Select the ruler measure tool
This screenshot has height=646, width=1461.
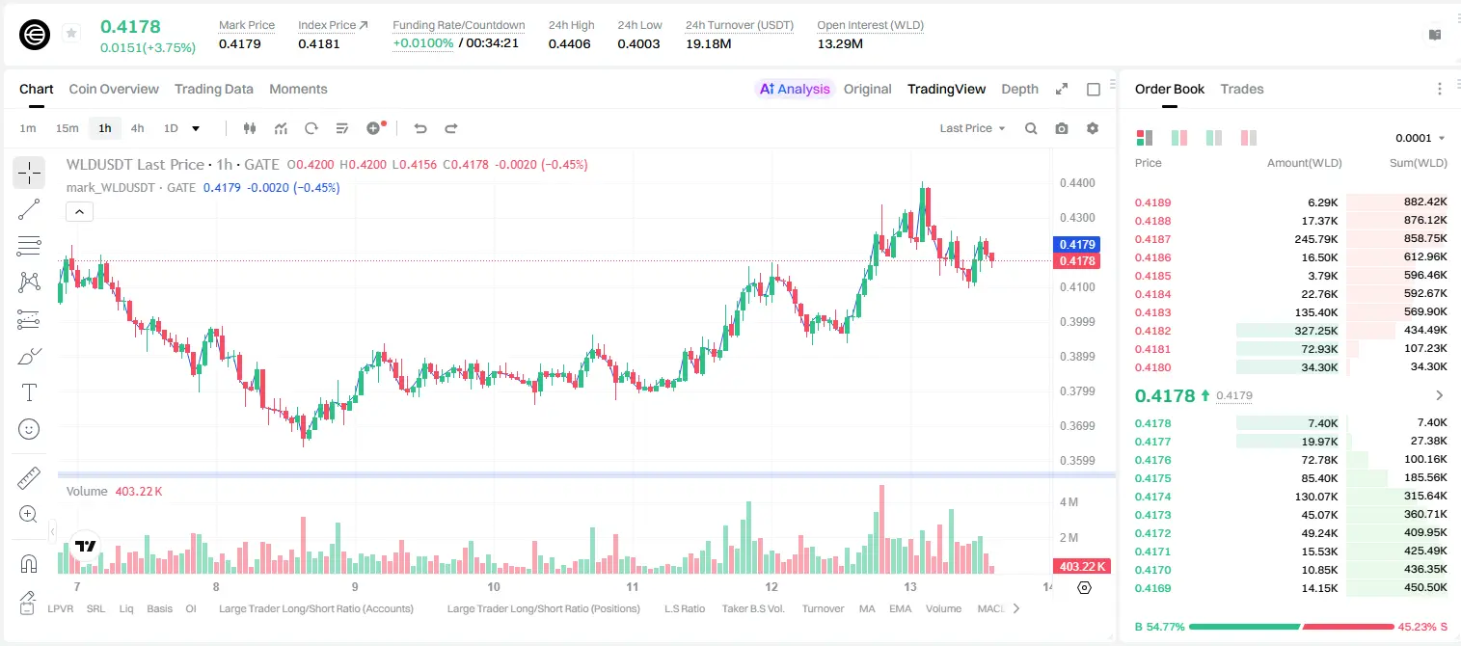click(x=29, y=478)
